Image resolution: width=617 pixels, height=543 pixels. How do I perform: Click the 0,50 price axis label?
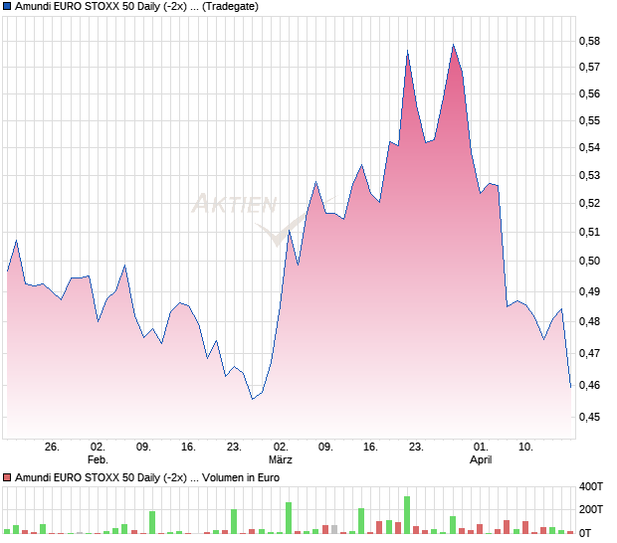click(589, 262)
